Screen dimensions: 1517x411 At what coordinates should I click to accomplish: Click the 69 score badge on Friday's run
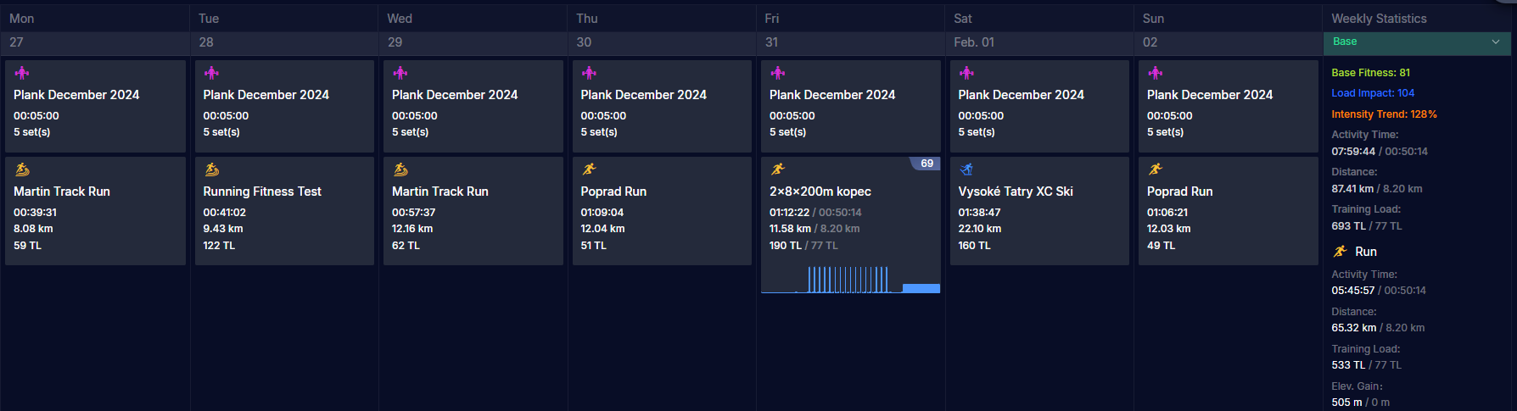(926, 164)
